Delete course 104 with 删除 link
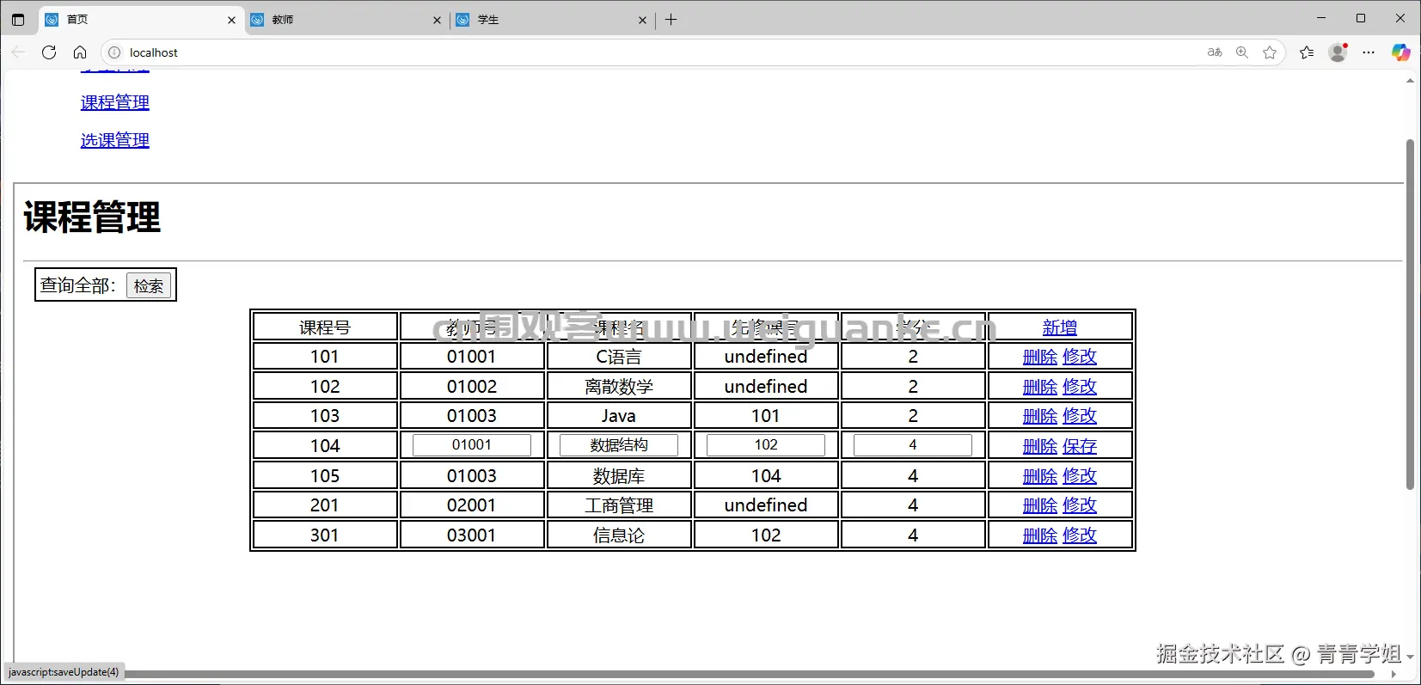This screenshot has height=685, width=1421. click(1040, 446)
